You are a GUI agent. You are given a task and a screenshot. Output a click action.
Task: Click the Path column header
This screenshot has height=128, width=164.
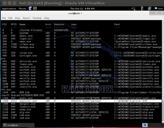117,24
